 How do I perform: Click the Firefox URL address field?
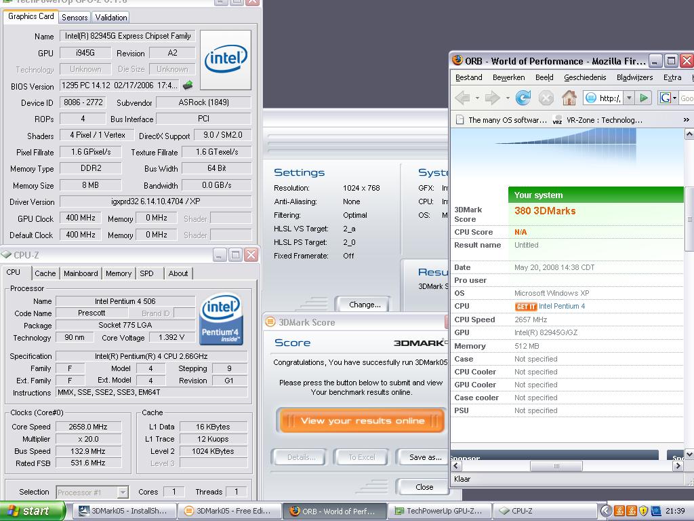pos(604,98)
